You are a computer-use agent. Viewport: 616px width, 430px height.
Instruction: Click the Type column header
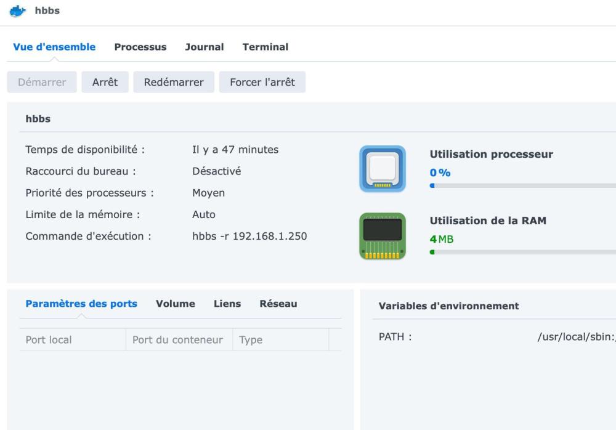(251, 339)
